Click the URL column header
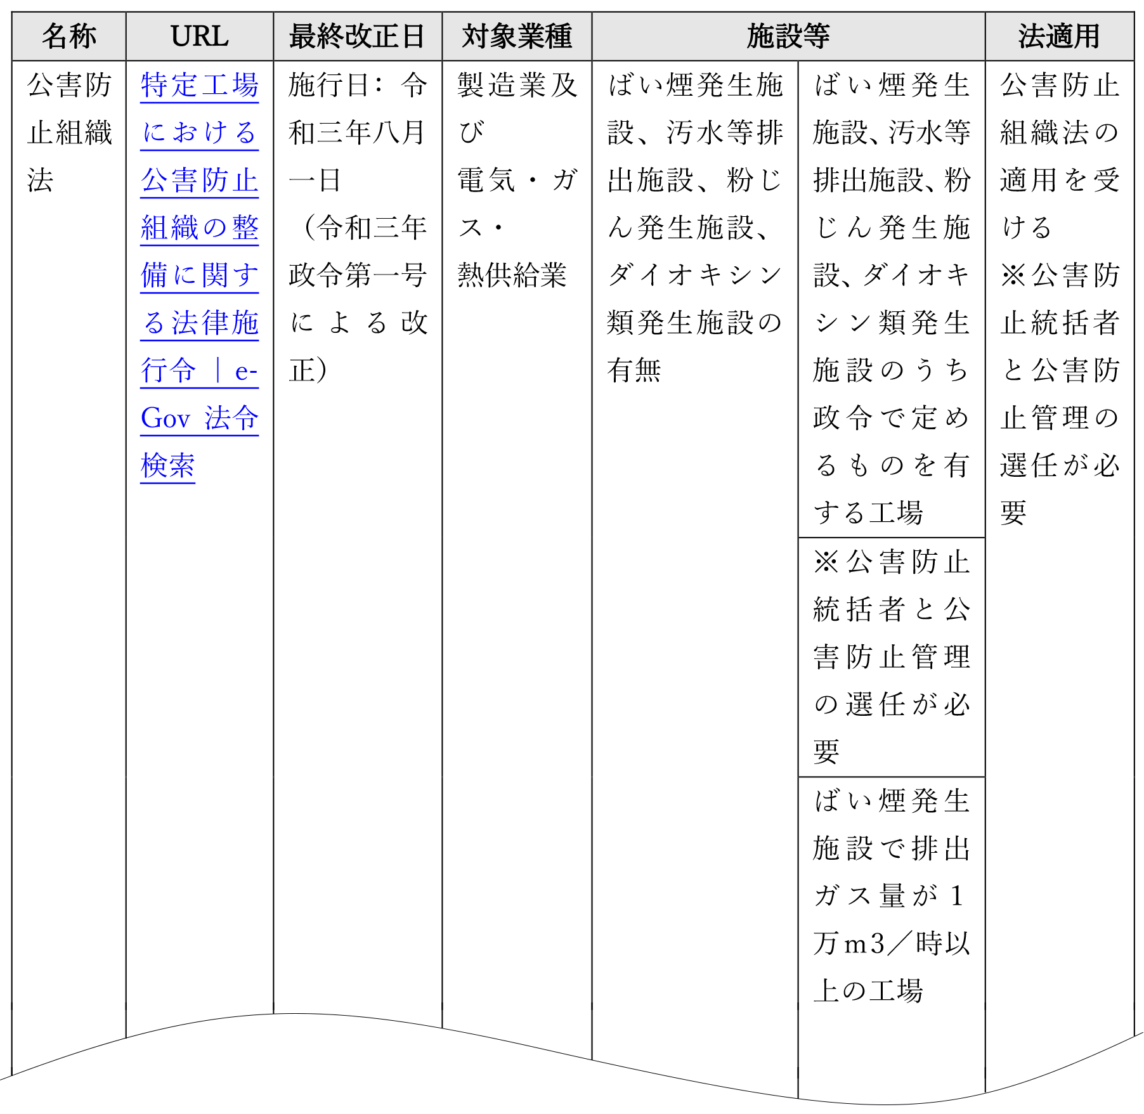 (x=200, y=36)
